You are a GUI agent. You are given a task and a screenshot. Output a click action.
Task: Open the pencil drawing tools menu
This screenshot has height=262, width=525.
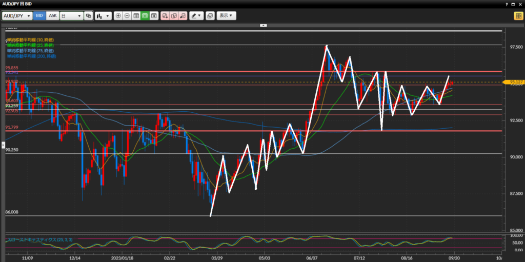click(x=196, y=16)
